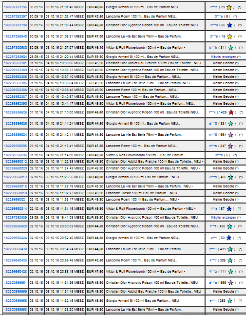The width and height of the screenshot is (246, 315).
Task: Select end time 04.10.16 21:10:00 MESZ
Action: tap(65, 112)
